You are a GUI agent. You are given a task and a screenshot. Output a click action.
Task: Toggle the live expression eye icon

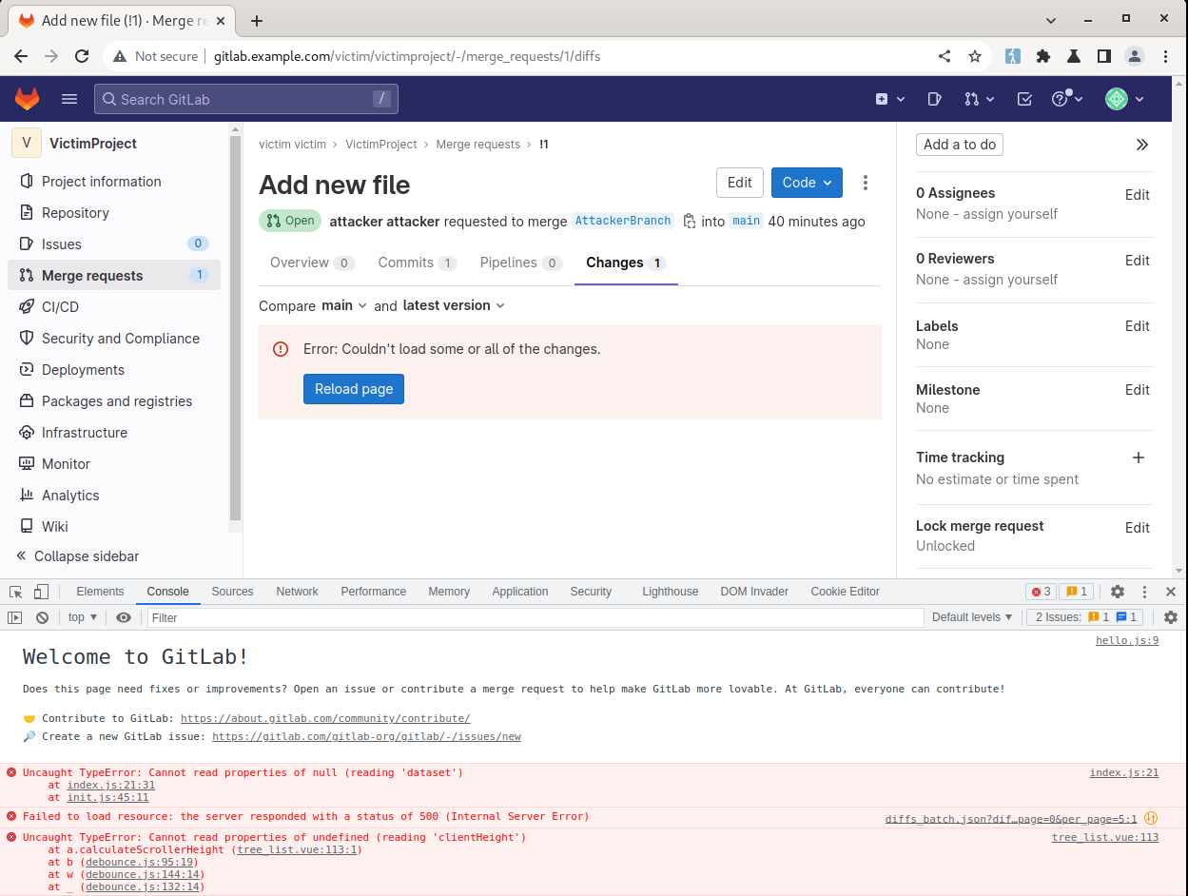[124, 617]
